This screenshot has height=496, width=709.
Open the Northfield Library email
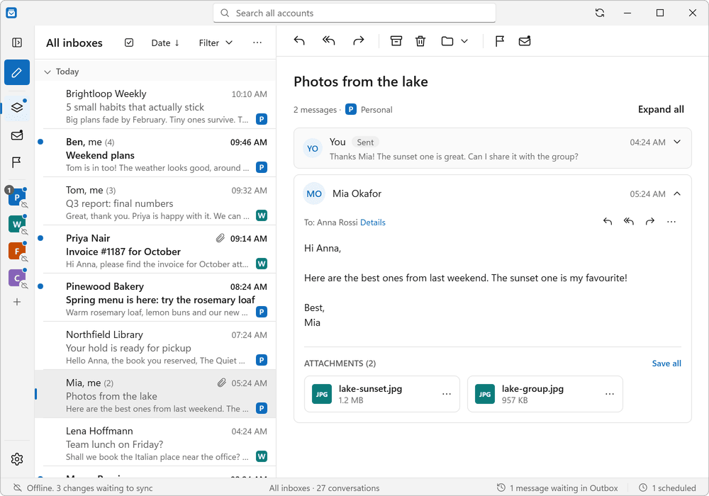point(155,347)
